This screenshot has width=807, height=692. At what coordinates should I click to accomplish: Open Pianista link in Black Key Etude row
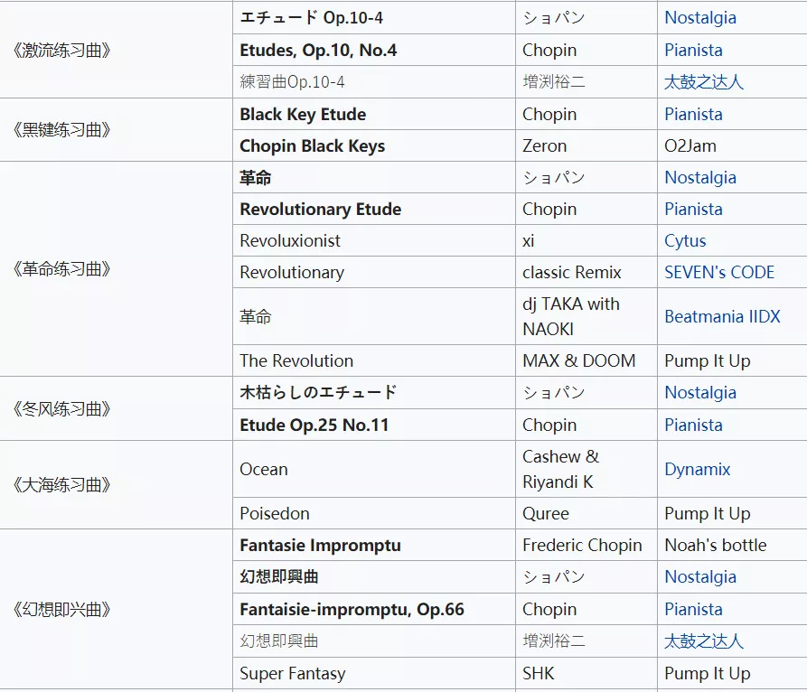[693, 114]
